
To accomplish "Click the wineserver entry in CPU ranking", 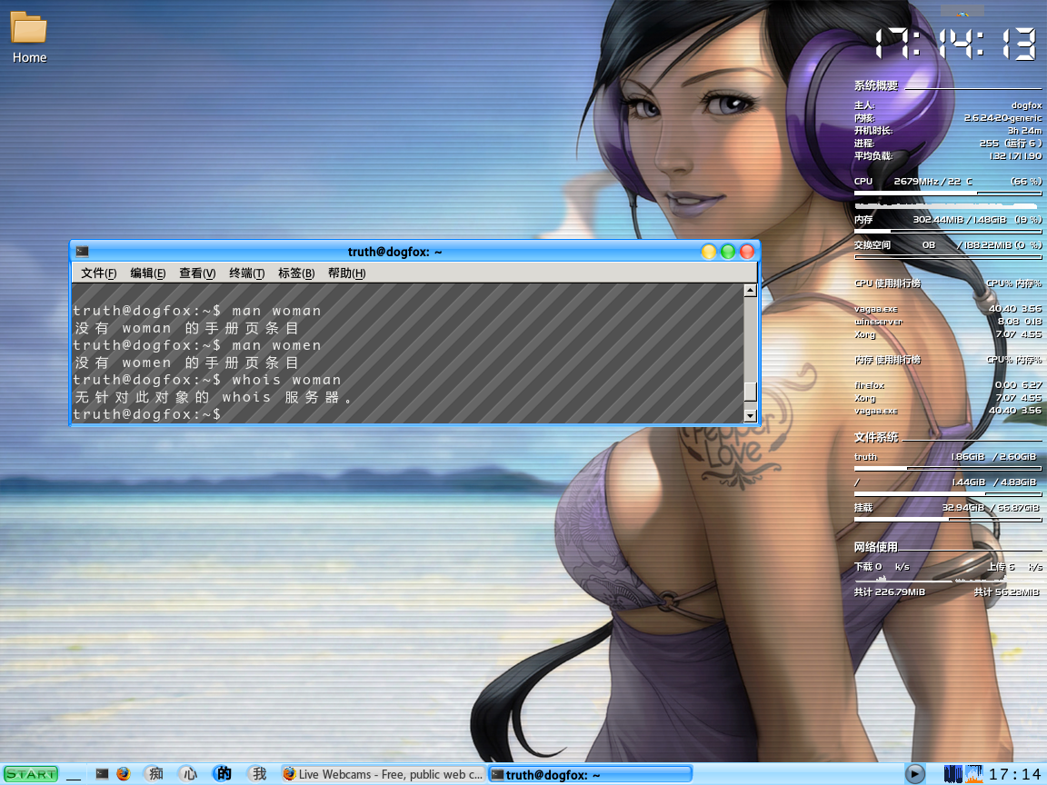I will (x=878, y=322).
